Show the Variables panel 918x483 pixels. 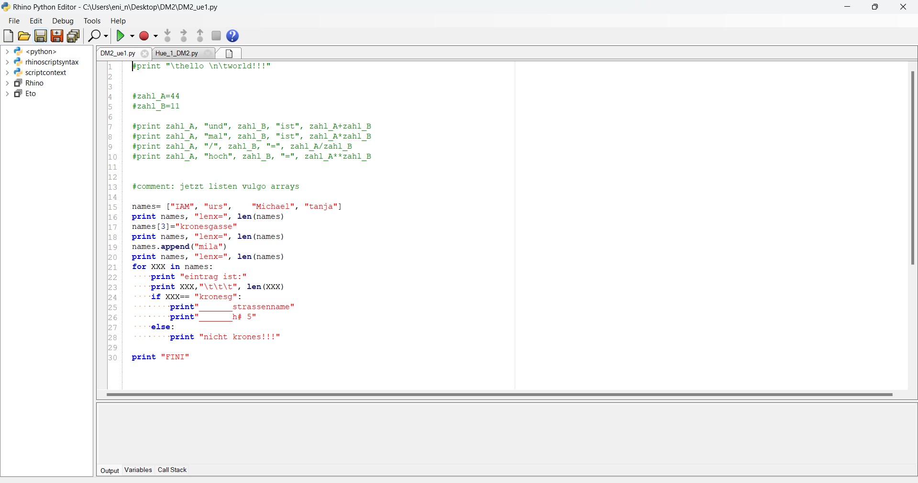138,470
